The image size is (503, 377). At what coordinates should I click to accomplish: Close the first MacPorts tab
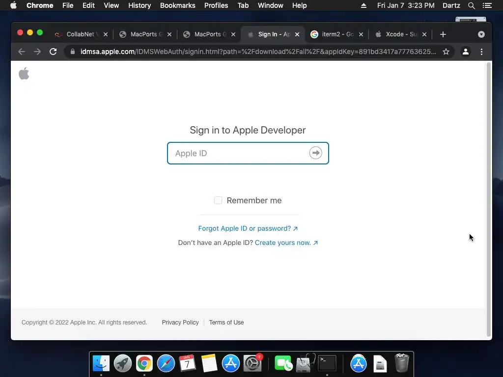(x=169, y=34)
